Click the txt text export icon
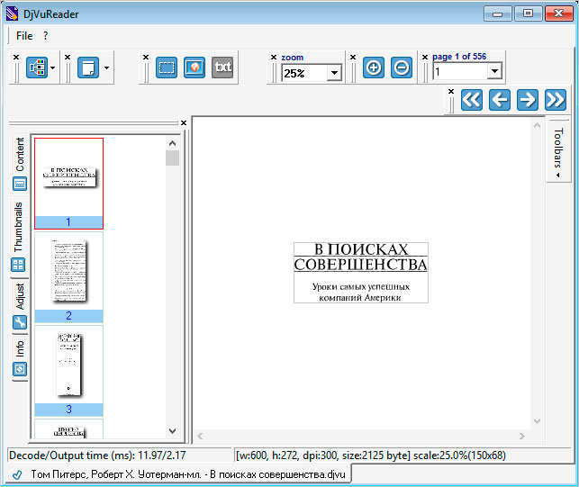 [222, 68]
